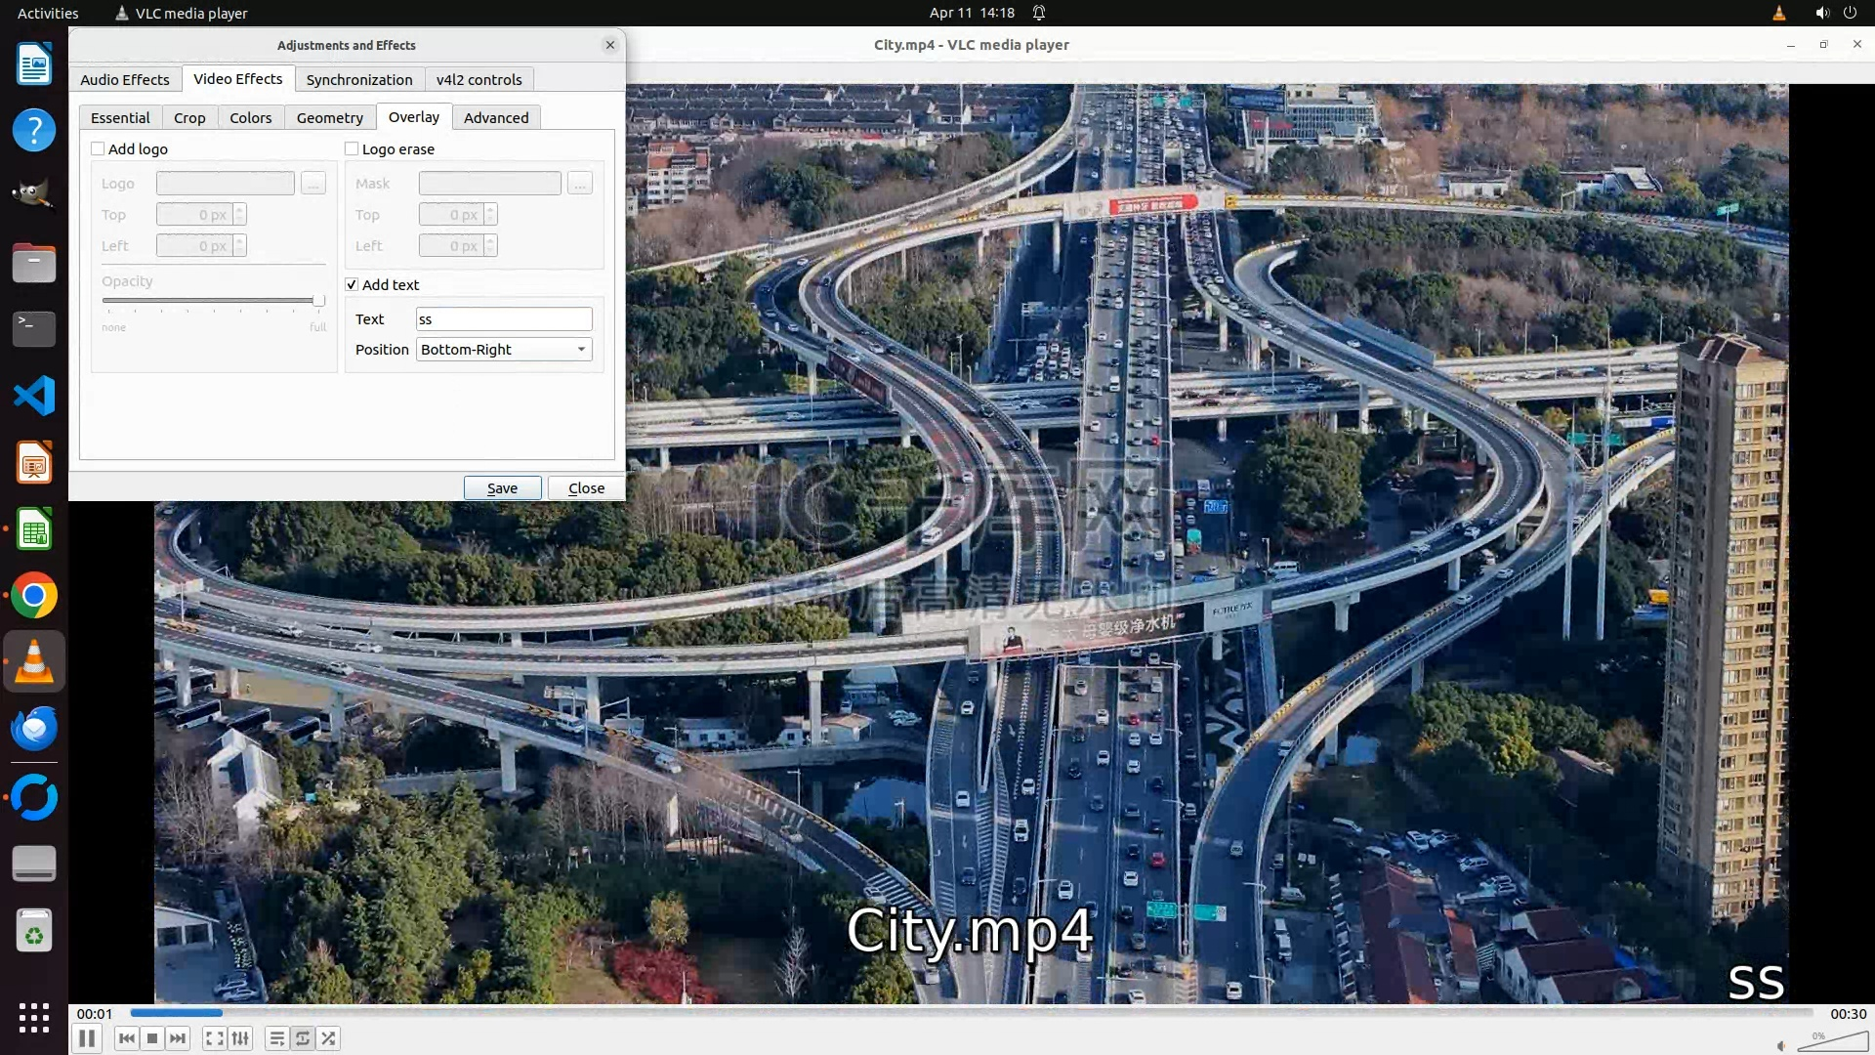This screenshot has height=1055, width=1875.
Task: Skip to next media in playlist
Action: coord(178,1038)
